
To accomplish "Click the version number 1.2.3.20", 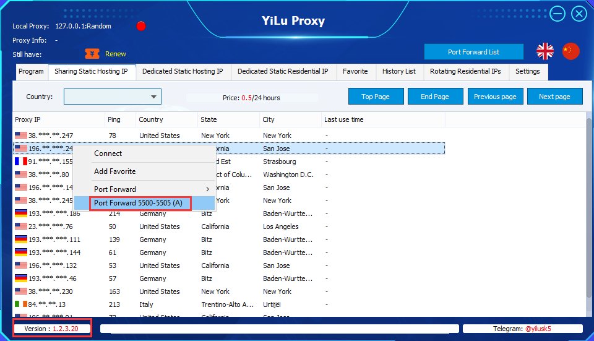I will [x=66, y=329].
